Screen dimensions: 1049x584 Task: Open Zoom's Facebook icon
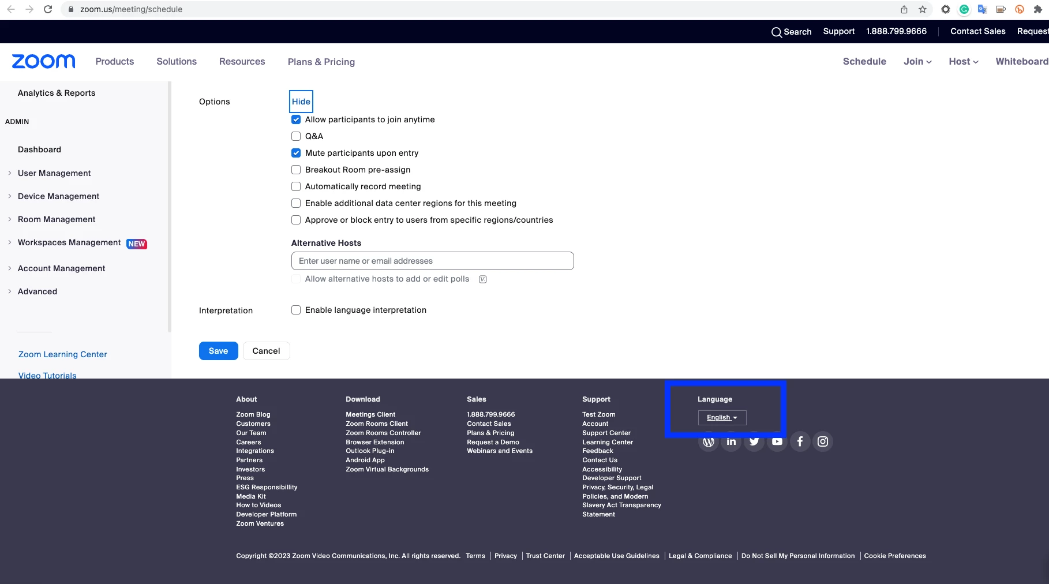tap(800, 441)
